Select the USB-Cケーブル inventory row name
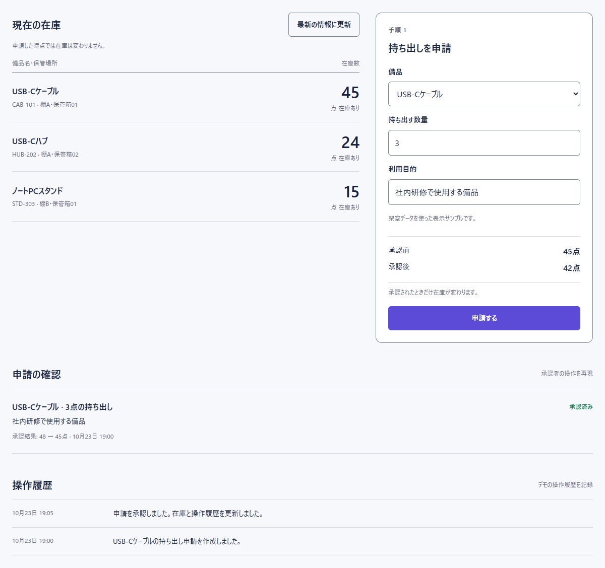 (35, 91)
